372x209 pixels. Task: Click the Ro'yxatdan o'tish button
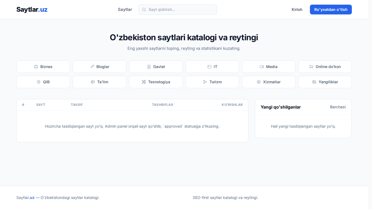click(331, 10)
